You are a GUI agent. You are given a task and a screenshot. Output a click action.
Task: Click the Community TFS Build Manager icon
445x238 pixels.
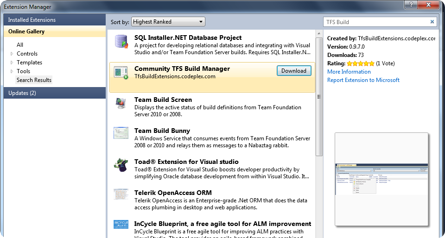point(121,73)
